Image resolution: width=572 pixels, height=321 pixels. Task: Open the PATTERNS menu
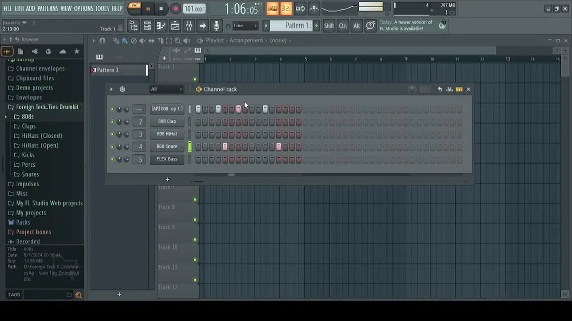pos(48,8)
